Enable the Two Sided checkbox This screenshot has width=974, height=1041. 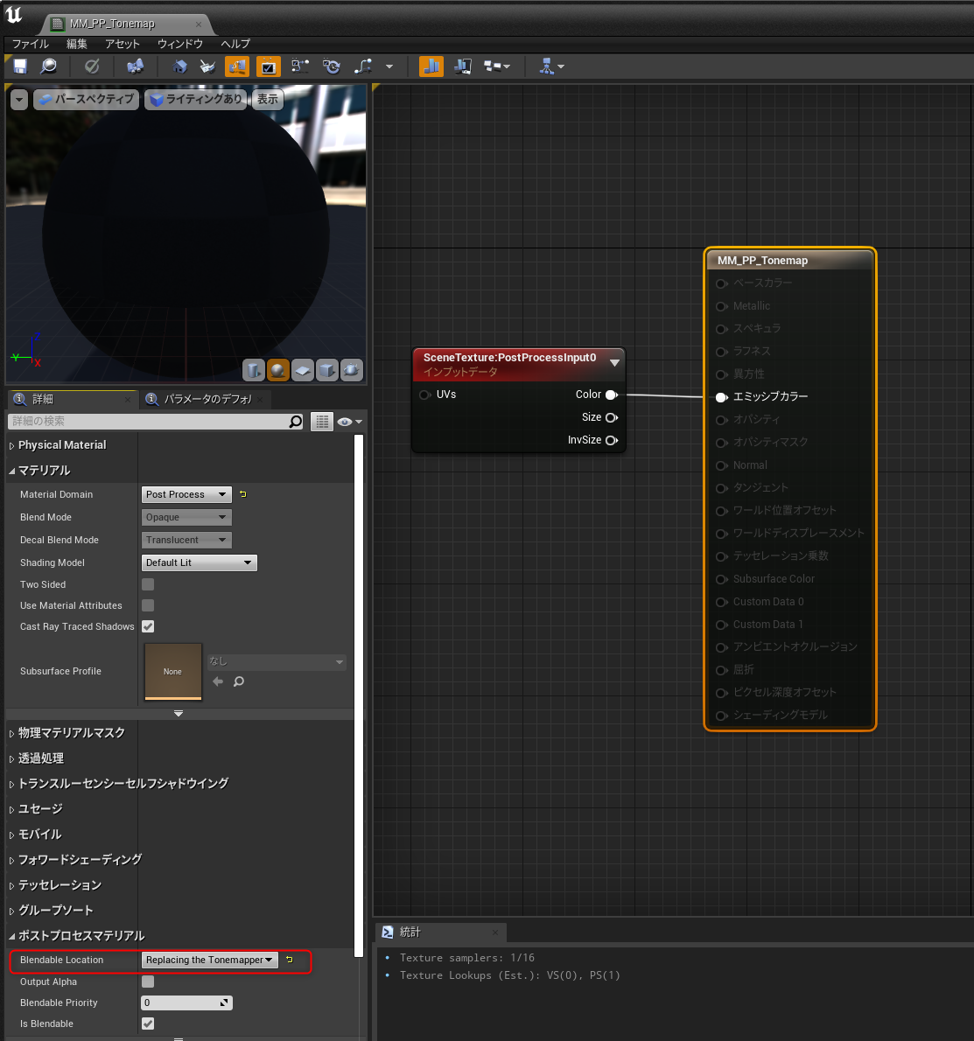click(x=147, y=584)
